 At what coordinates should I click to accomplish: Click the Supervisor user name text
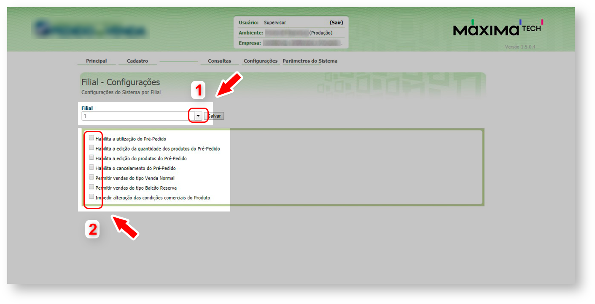click(x=275, y=23)
